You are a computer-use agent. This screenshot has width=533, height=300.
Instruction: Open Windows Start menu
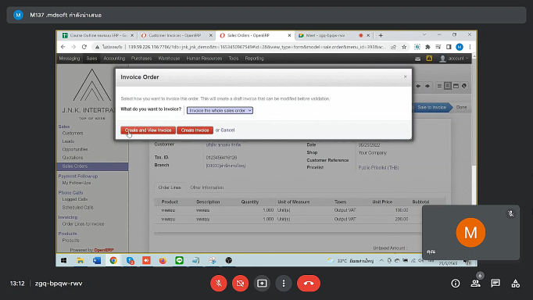click(63, 261)
